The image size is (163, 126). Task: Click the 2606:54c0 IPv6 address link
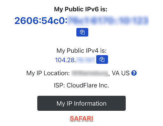(x=82, y=20)
